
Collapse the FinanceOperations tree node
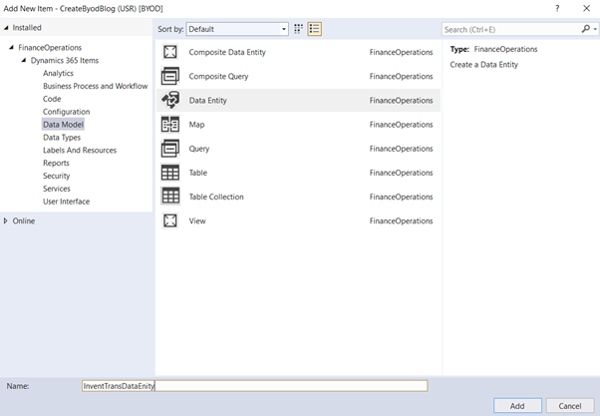12,48
